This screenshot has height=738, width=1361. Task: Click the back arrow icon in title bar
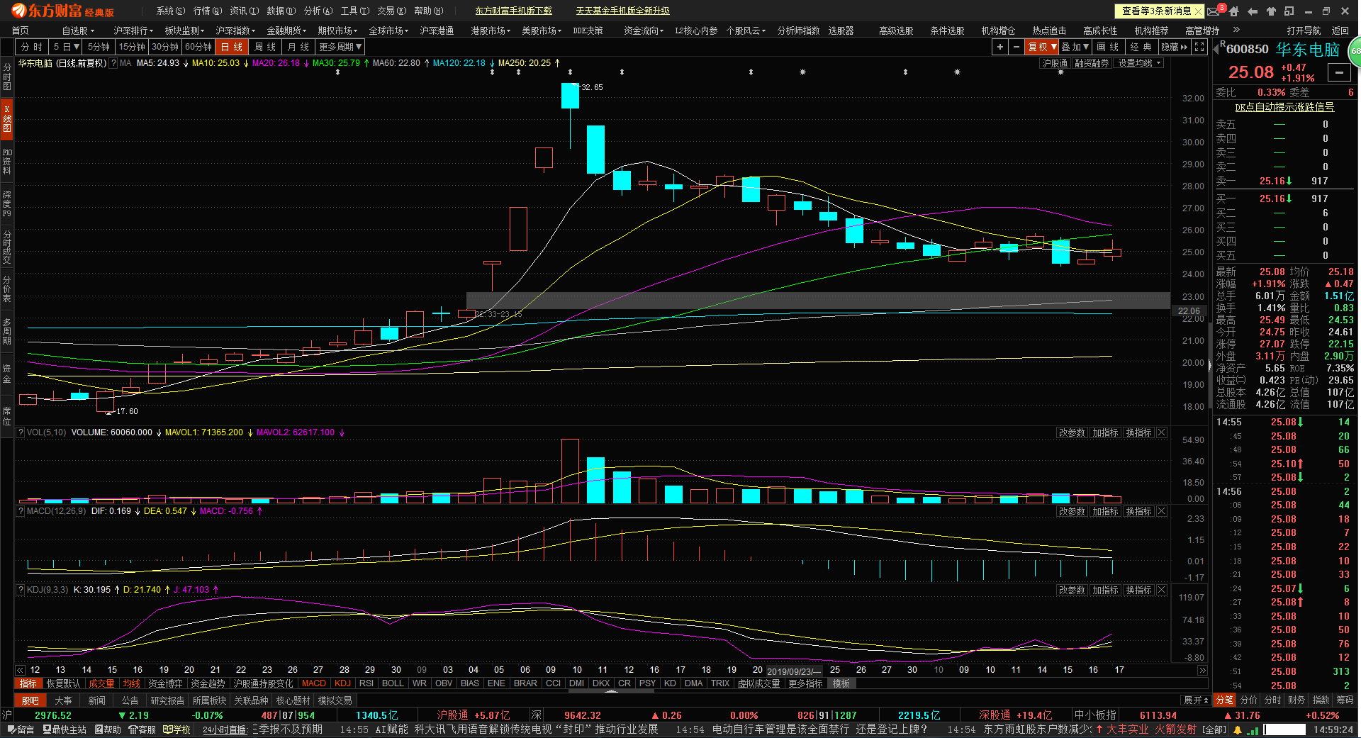pos(1253,11)
